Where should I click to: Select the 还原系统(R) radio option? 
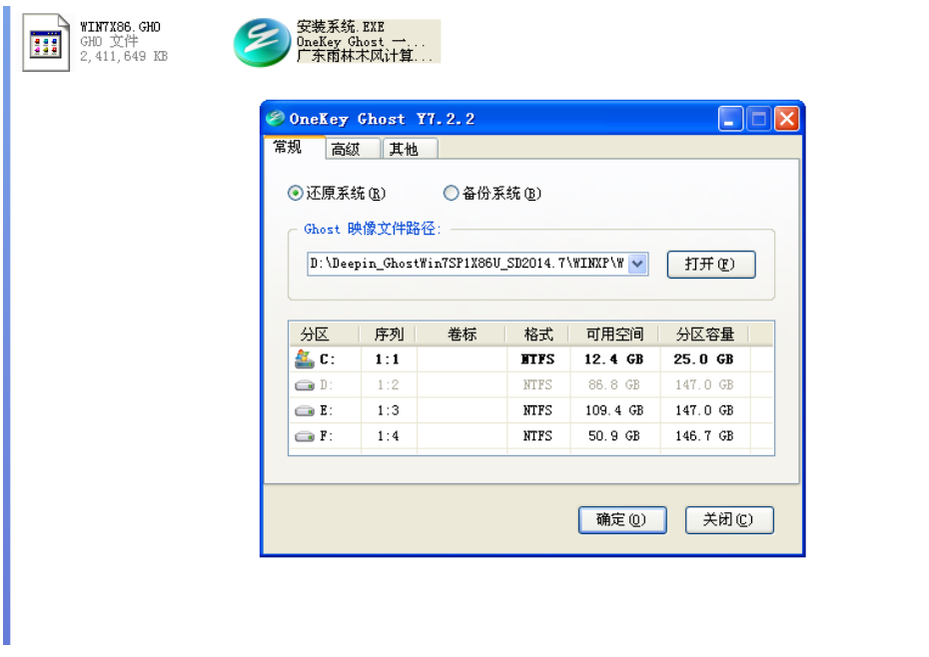point(336,193)
